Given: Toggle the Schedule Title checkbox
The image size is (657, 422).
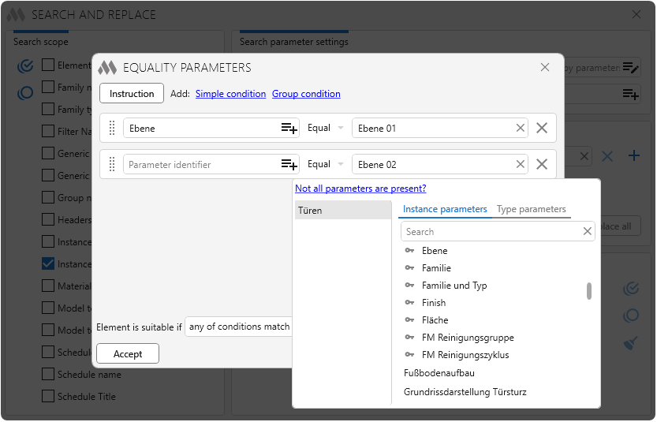Looking at the screenshot, I should pyautogui.click(x=48, y=397).
